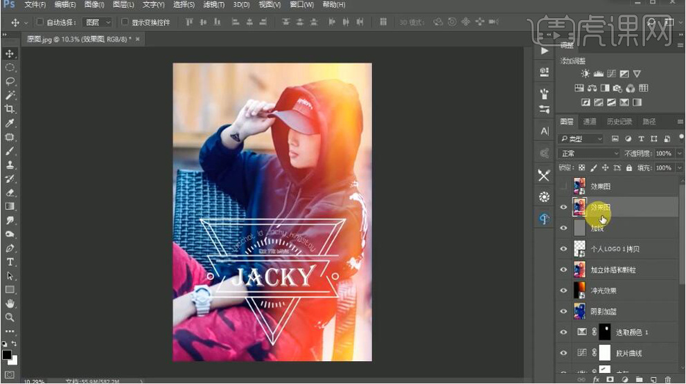Open the layer filter 类型 dropdown
The width and height of the screenshot is (686, 384).
pyautogui.click(x=581, y=139)
